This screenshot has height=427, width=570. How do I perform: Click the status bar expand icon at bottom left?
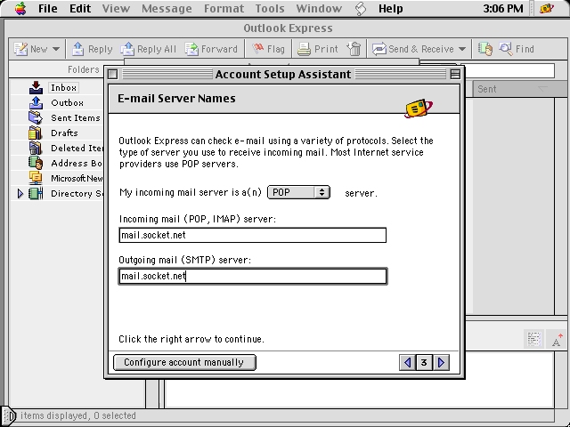click(9, 415)
